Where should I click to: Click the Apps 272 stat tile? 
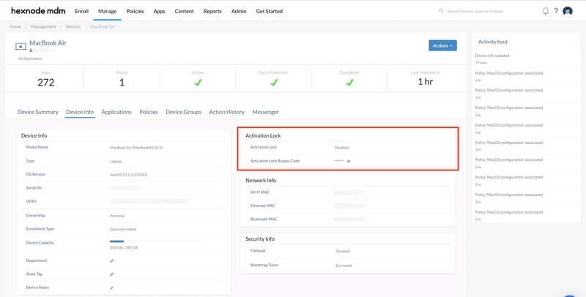45,79
